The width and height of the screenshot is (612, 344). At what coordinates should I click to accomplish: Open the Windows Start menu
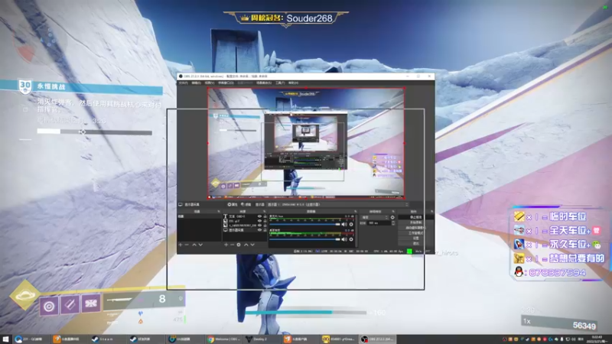pos(5,339)
